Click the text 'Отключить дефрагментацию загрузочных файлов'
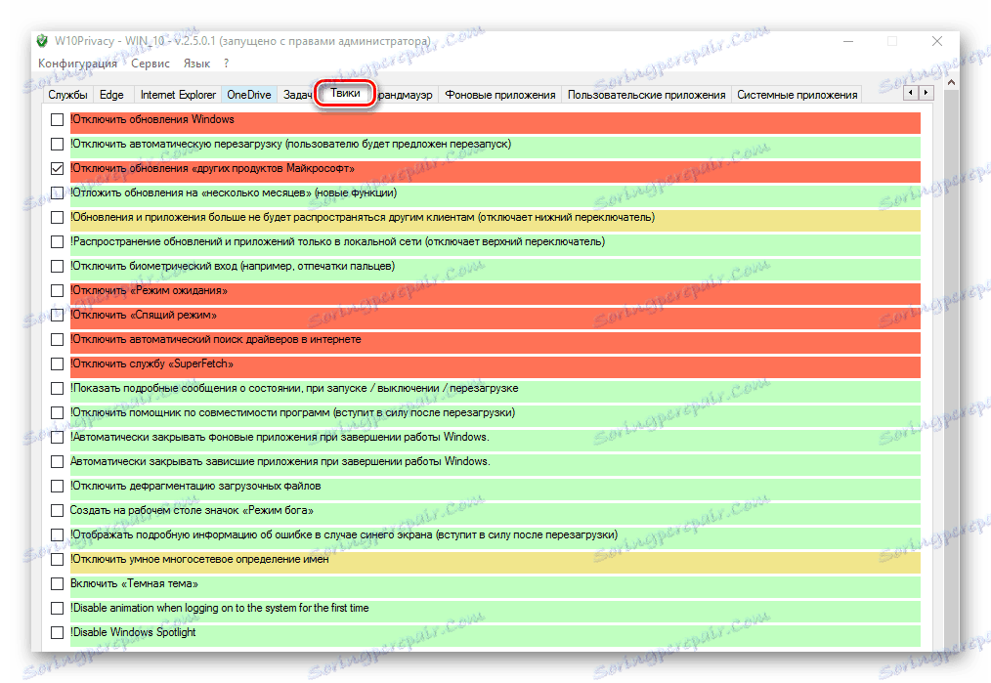 point(195,486)
